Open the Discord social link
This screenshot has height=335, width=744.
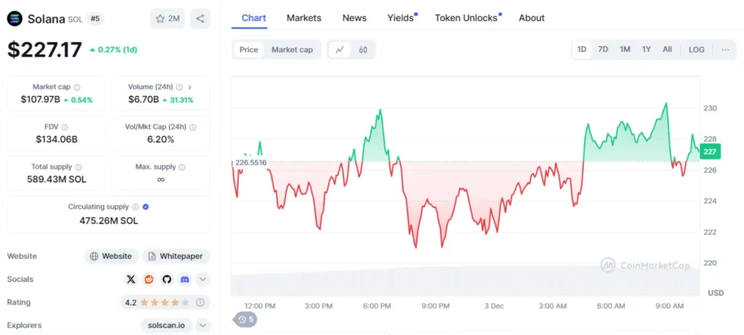pos(185,280)
